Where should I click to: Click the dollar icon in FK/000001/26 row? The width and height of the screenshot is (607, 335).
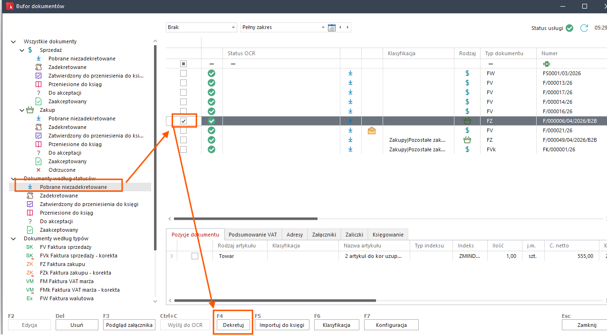click(467, 149)
